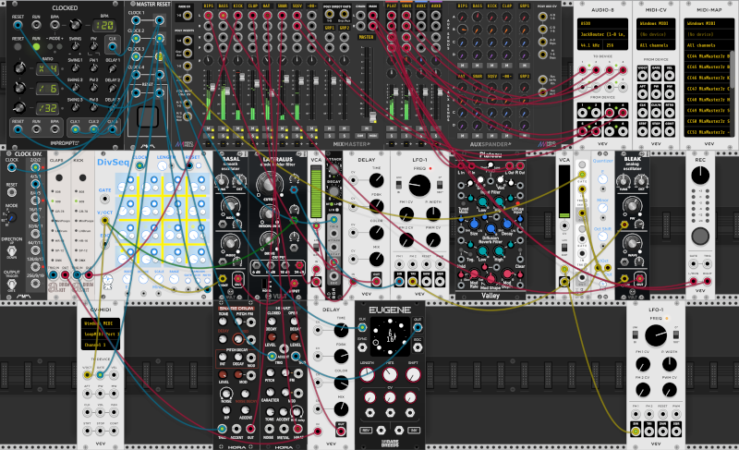Open the Audio-8 256 block size dropdown

616,45
